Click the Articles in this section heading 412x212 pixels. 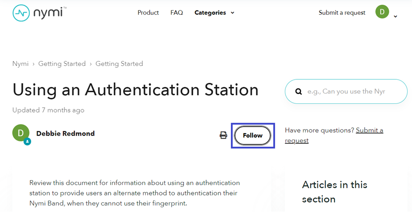[335, 192]
